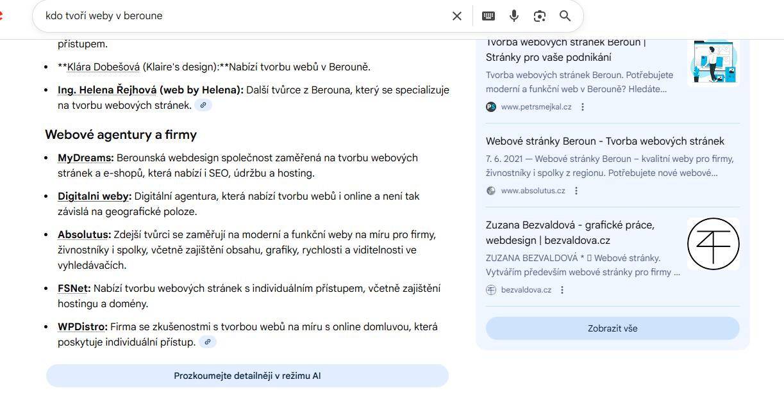Open source link chip after Helena Řejhová entry

[x=203, y=106]
